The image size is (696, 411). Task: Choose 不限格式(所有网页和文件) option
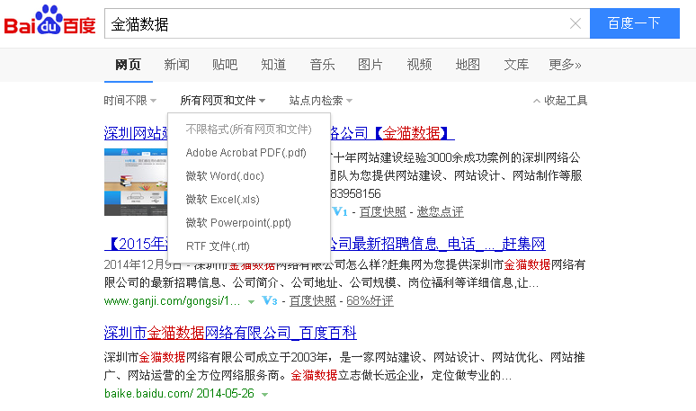(x=248, y=130)
